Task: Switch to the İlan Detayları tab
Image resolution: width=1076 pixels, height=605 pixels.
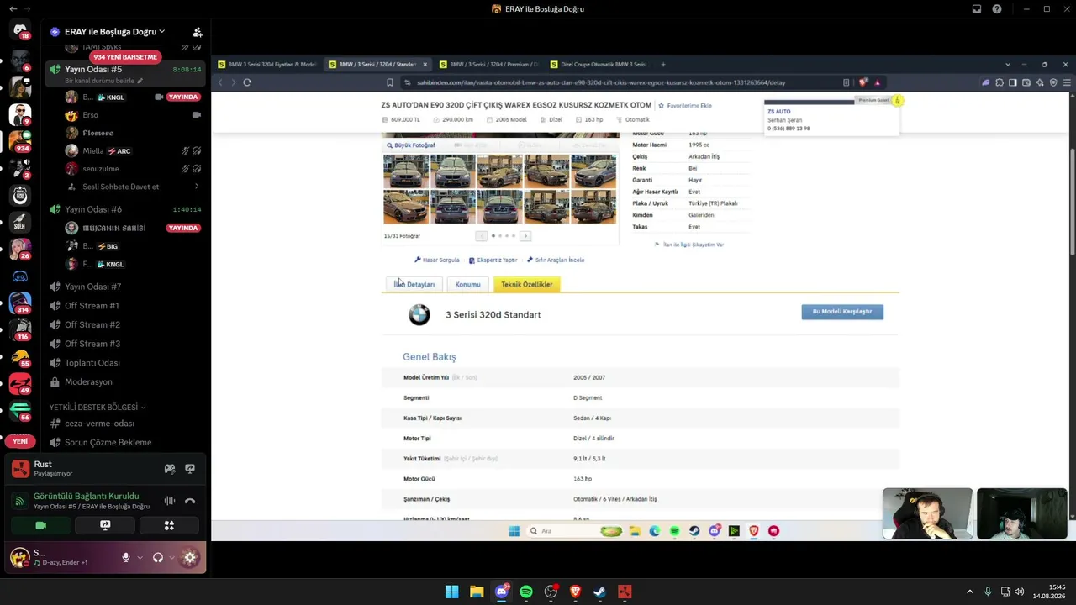Action: pyautogui.click(x=414, y=284)
